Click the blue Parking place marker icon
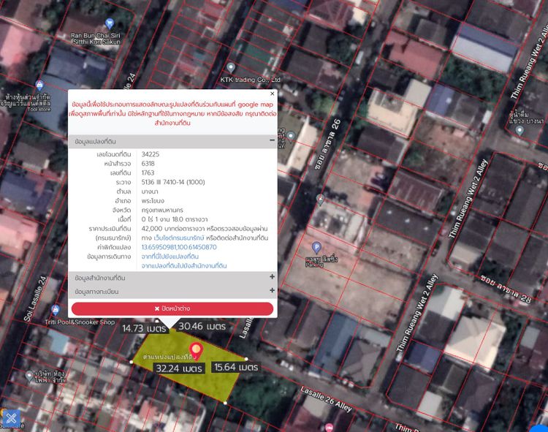 click(316, 248)
